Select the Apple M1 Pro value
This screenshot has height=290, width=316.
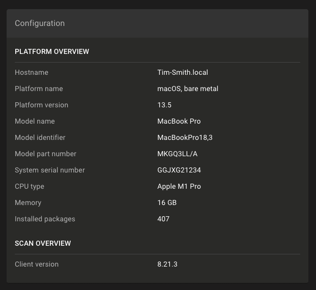[179, 186]
